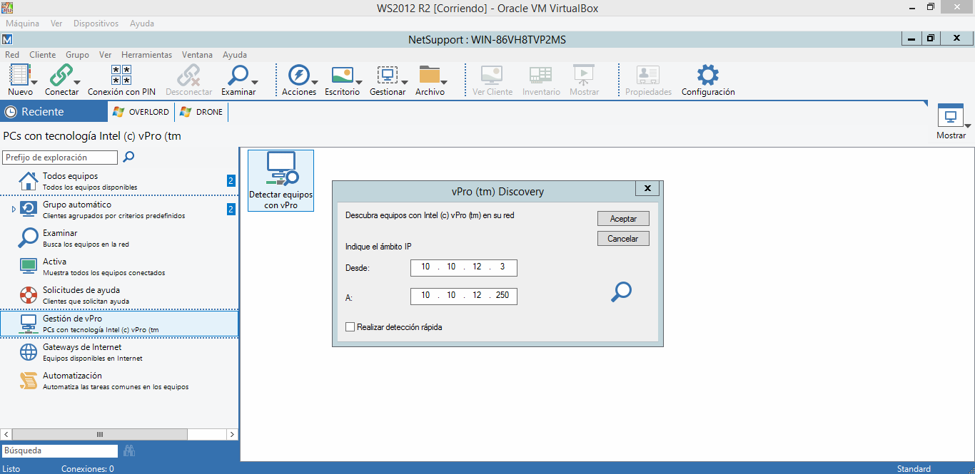Click Aceptar in vPro Discovery
This screenshot has height=474, width=975.
tap(623, 219)
